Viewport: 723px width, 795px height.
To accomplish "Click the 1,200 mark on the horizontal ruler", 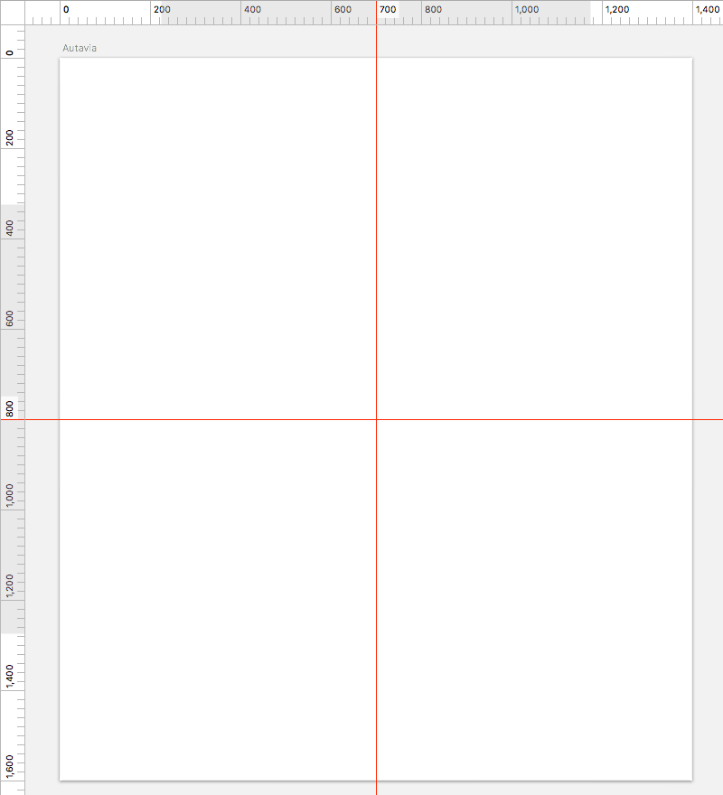I will tap(617, 10).
